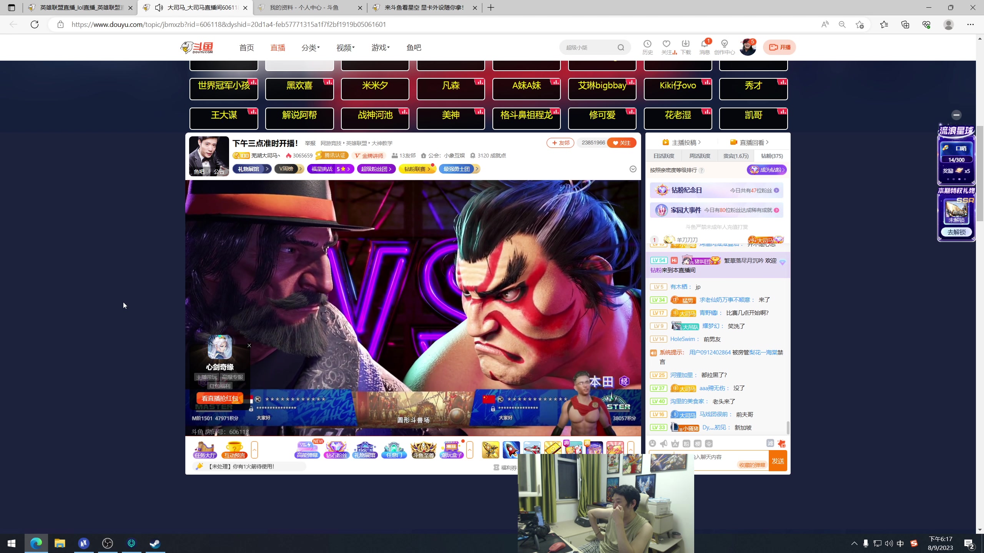Click the 发送 send button
Image resolution: width=984 pixels, height=553 pixels.
coord(778,461)
